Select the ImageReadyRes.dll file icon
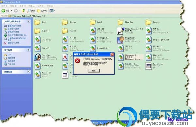196x127 pixels. click(x=149, y=40)
